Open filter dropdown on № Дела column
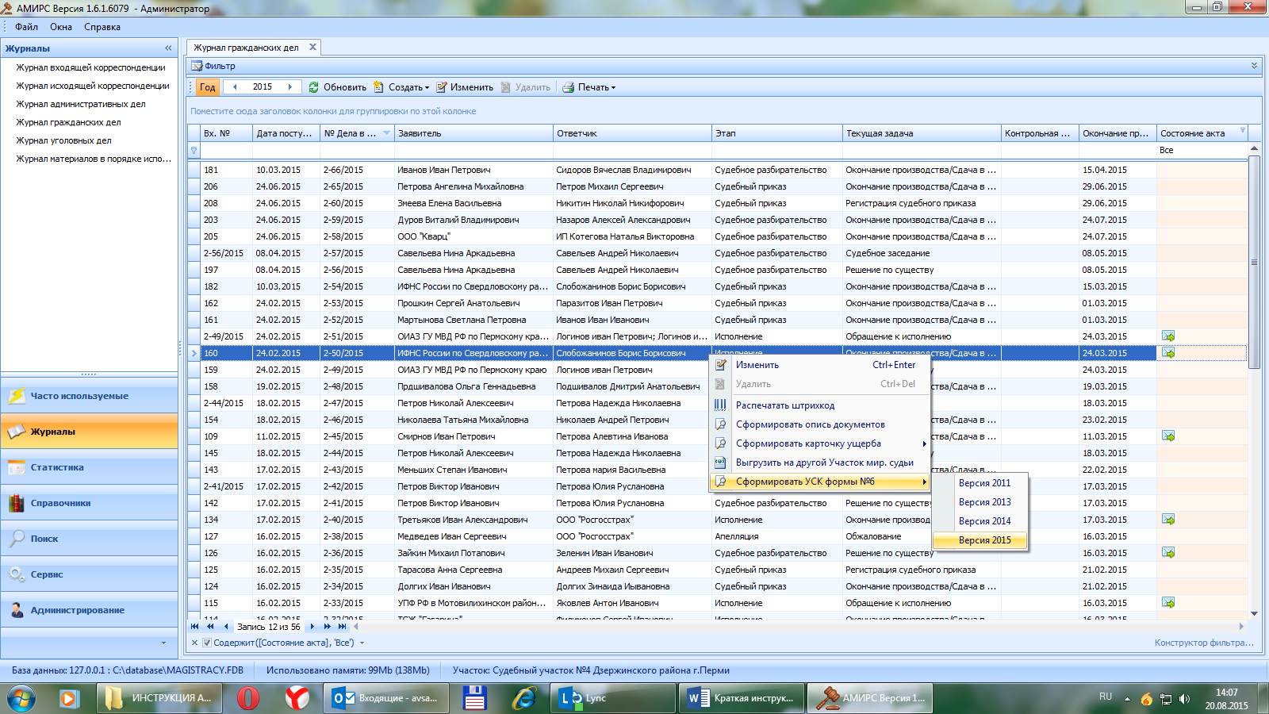 tap(386, 133)
